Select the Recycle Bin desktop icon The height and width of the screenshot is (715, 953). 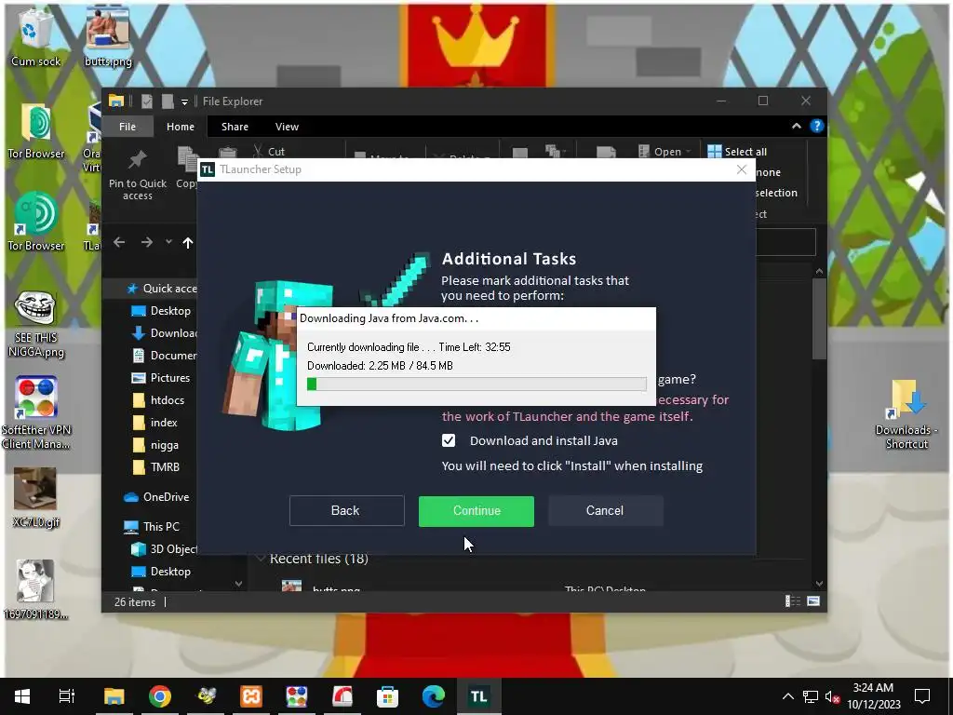pyautogui.click(x=34, y=37)
